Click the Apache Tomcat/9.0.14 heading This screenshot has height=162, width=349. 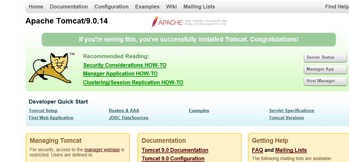pyautogui.click(x=67, y=21)
